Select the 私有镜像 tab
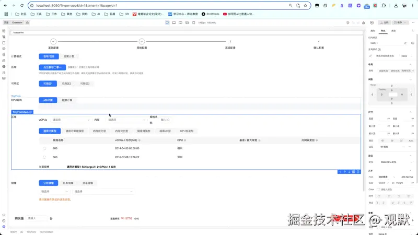The width and height of the screenshot is (418, 235). click(68, 183)
